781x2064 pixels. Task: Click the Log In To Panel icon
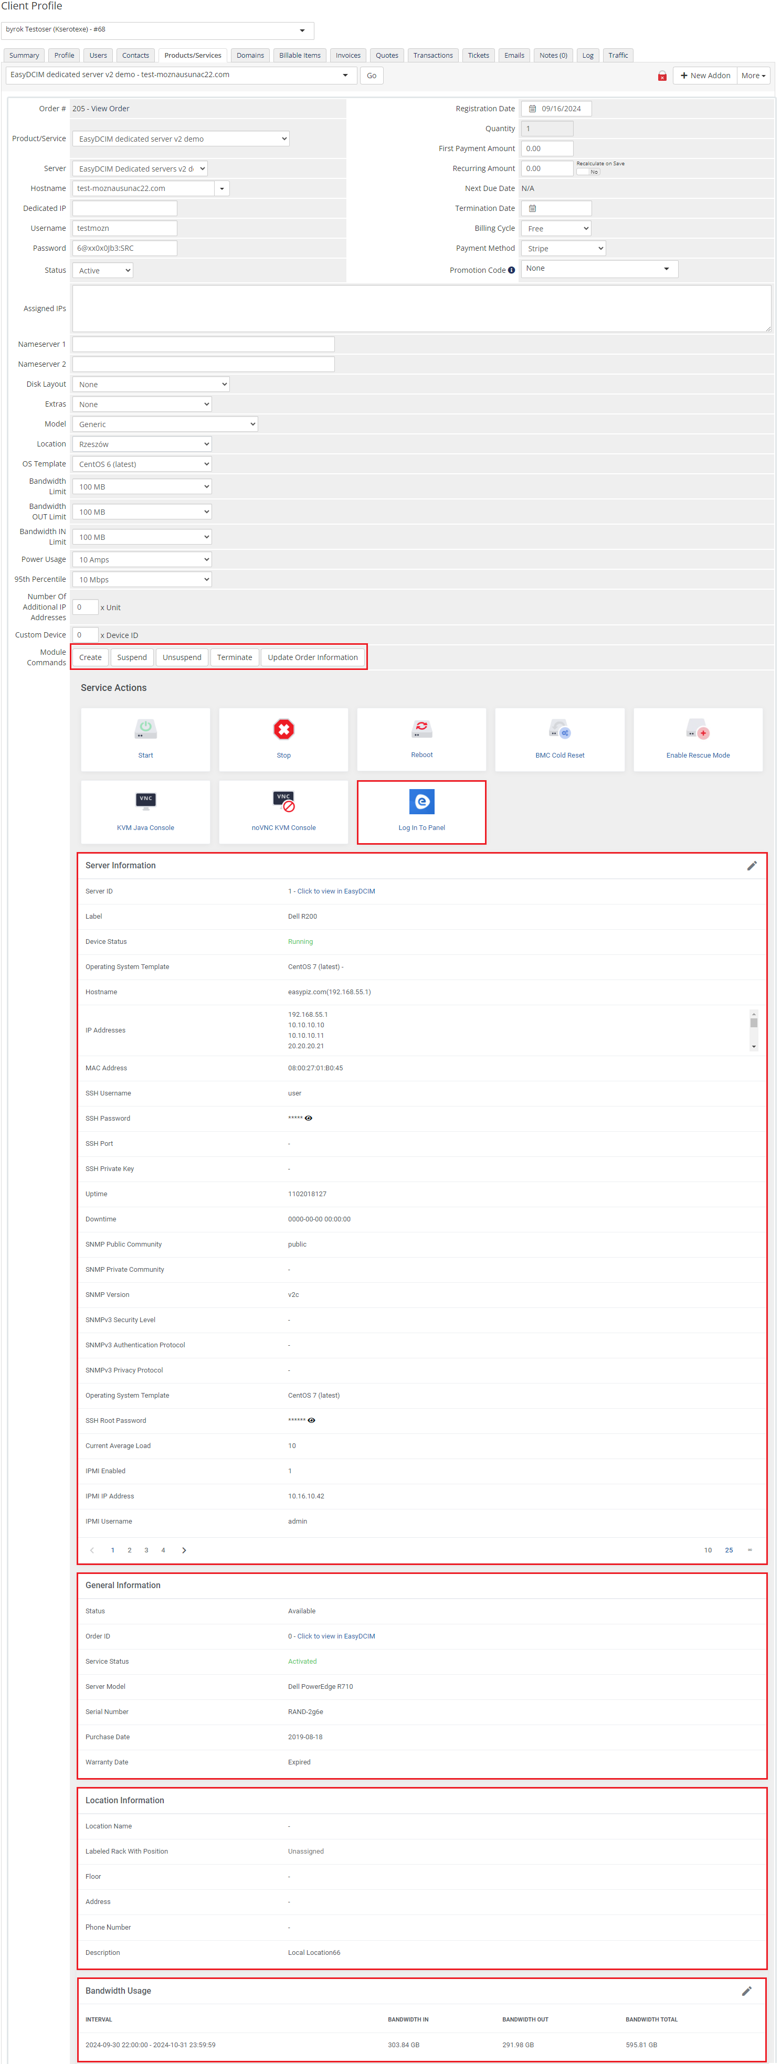click(421, 801)
